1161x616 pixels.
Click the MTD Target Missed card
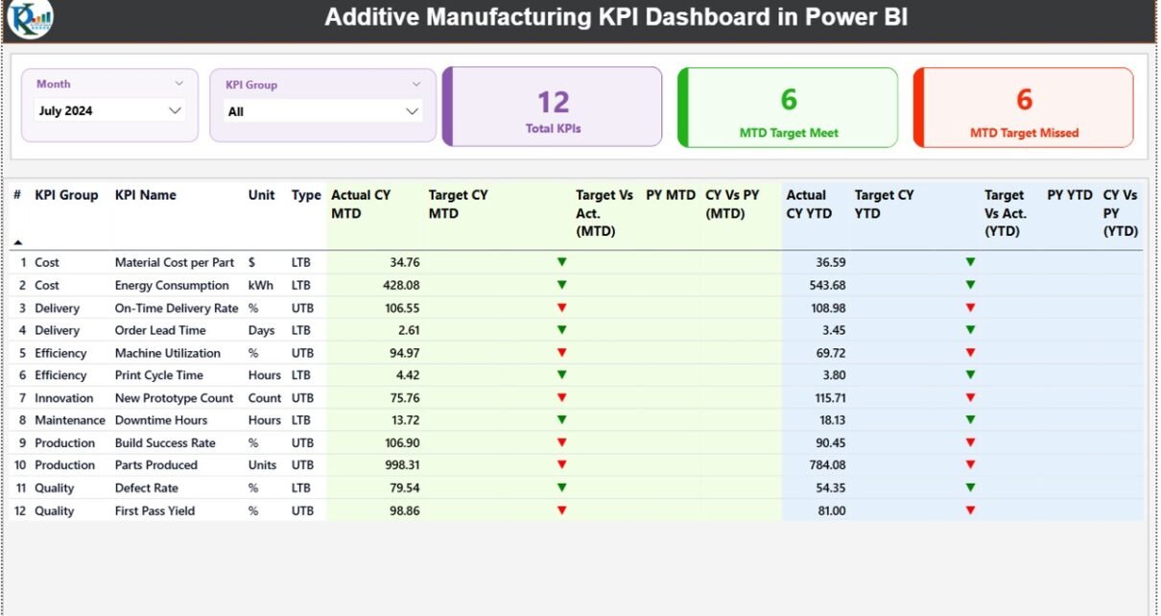1024,107
